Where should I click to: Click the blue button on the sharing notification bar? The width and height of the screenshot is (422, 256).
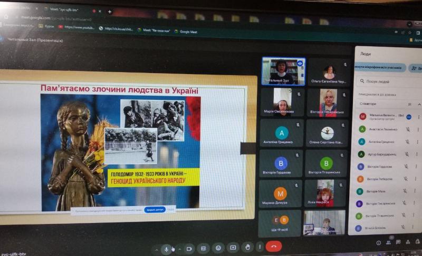tap(155, 210)
